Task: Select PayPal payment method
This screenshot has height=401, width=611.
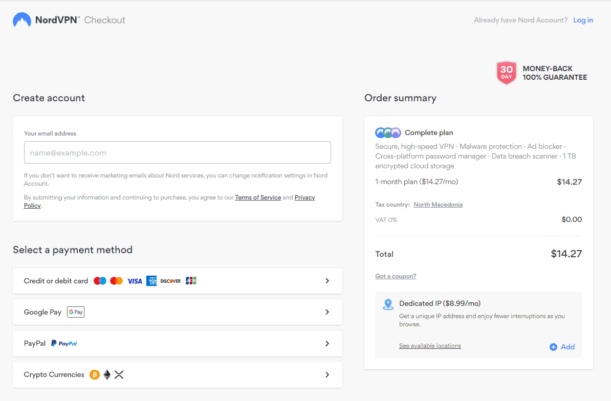Action: coord(178,343)
